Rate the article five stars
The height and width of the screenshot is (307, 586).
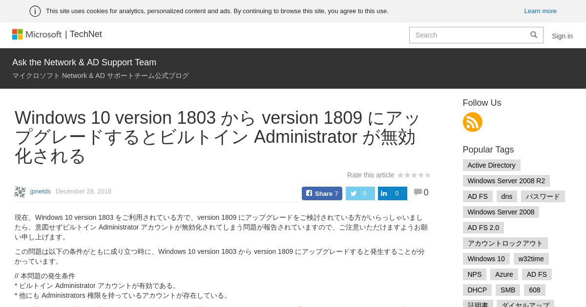428,175
